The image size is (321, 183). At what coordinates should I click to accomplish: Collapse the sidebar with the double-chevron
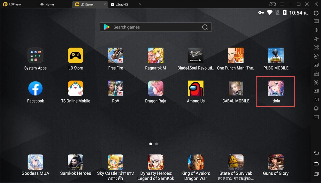pos(316,4)
